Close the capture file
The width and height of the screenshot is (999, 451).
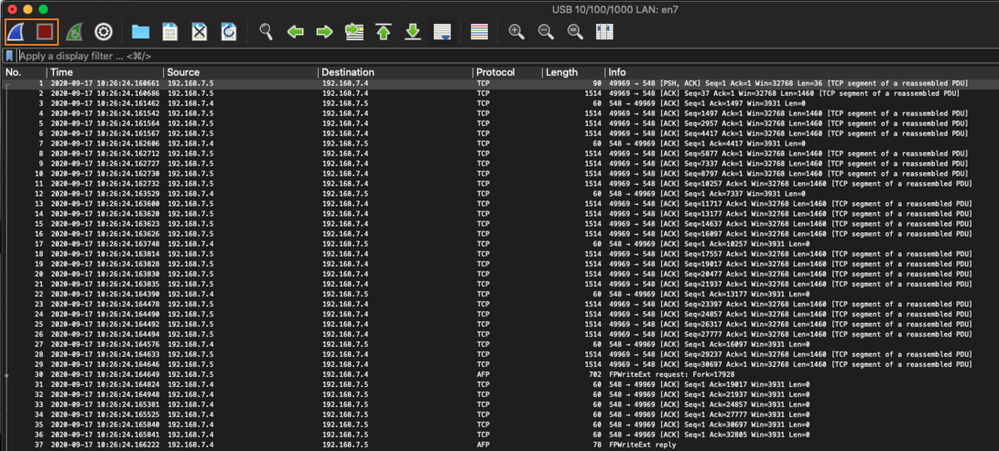[x=199, y=32]
